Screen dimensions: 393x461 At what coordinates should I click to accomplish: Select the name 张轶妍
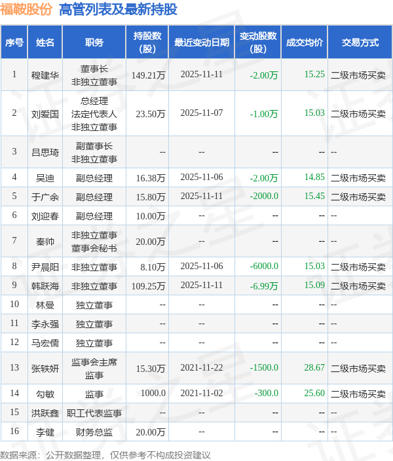click(45, 369)
